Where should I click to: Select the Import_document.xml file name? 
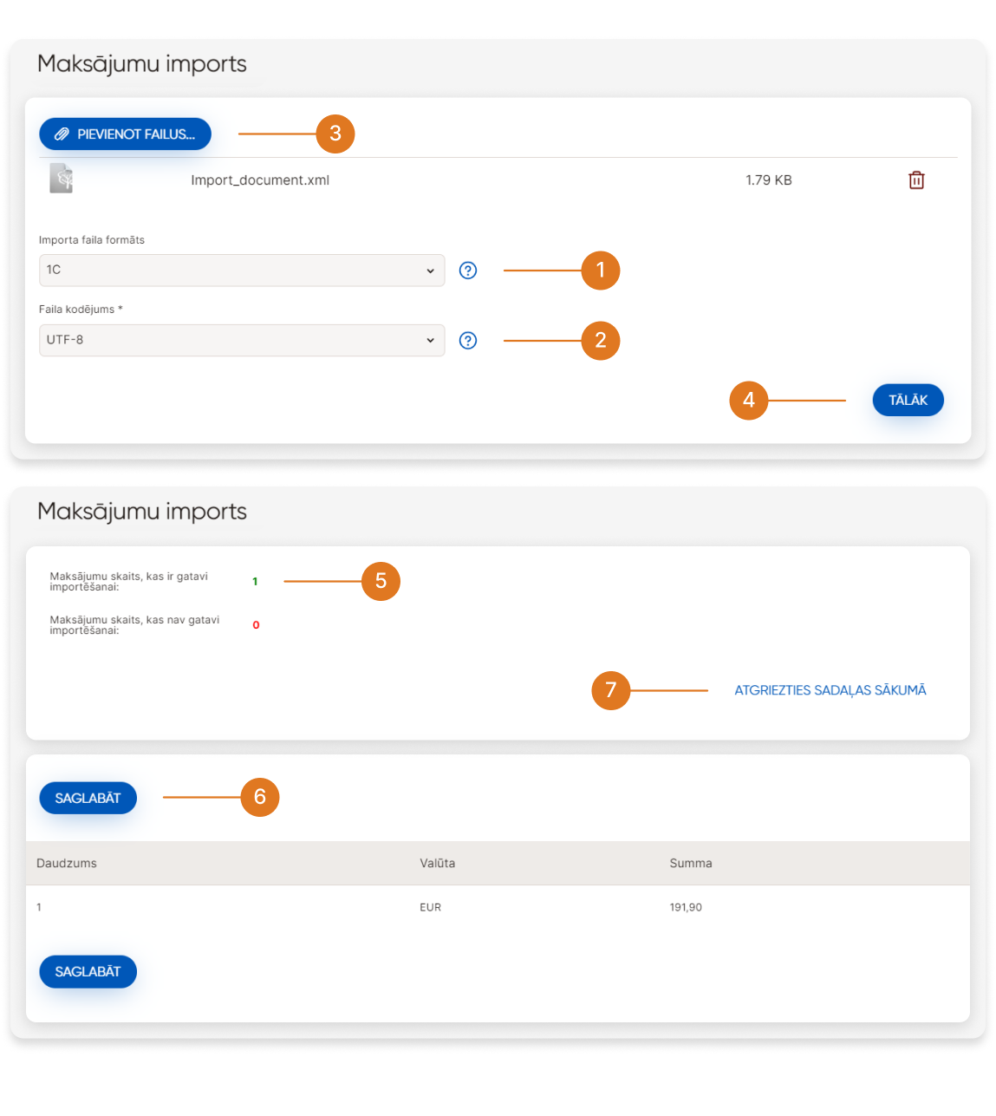[x=260, y=180]
